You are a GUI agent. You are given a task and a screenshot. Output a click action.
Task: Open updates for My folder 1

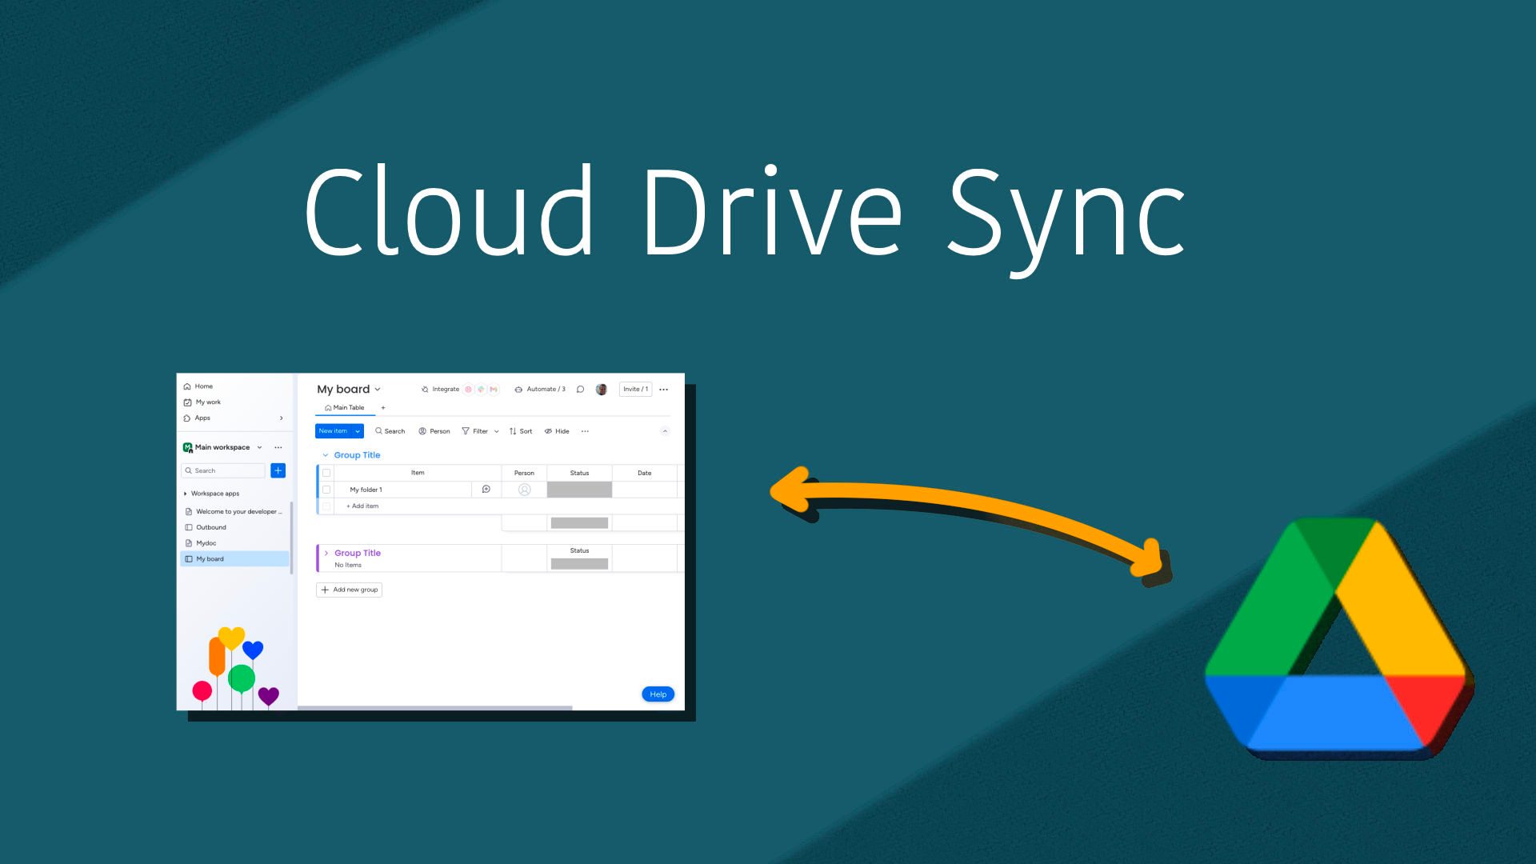click(x=486, y=490)
